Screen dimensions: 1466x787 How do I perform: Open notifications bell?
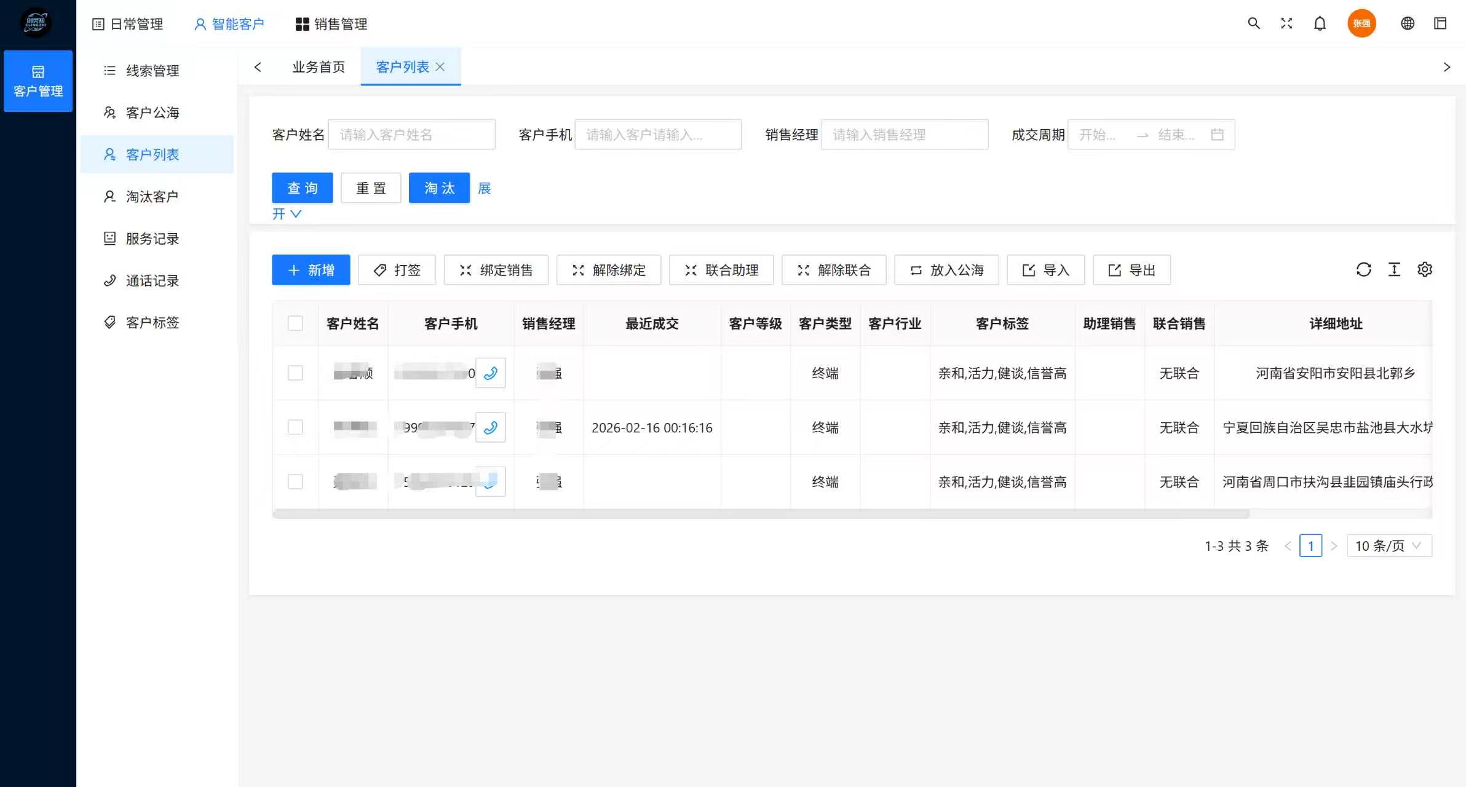pos(1320,23)
